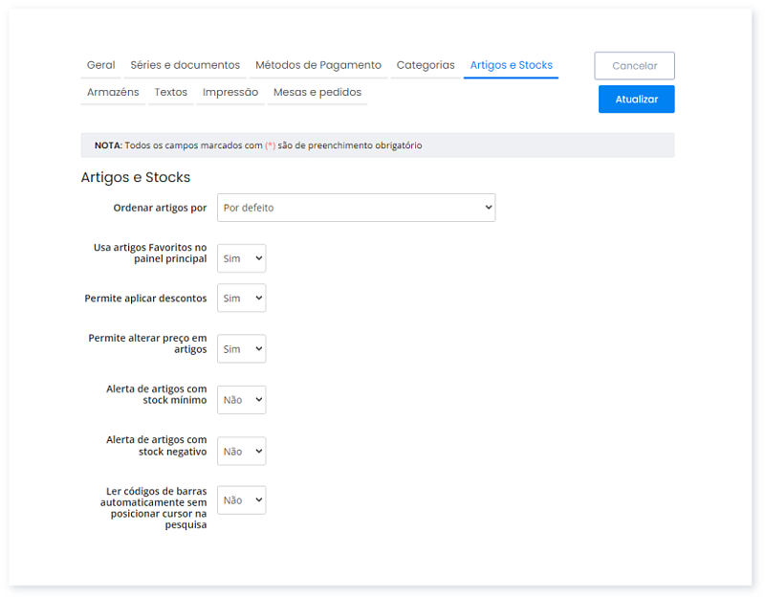
Task: Select the Categorias tab
Action: tap(426, 65)
